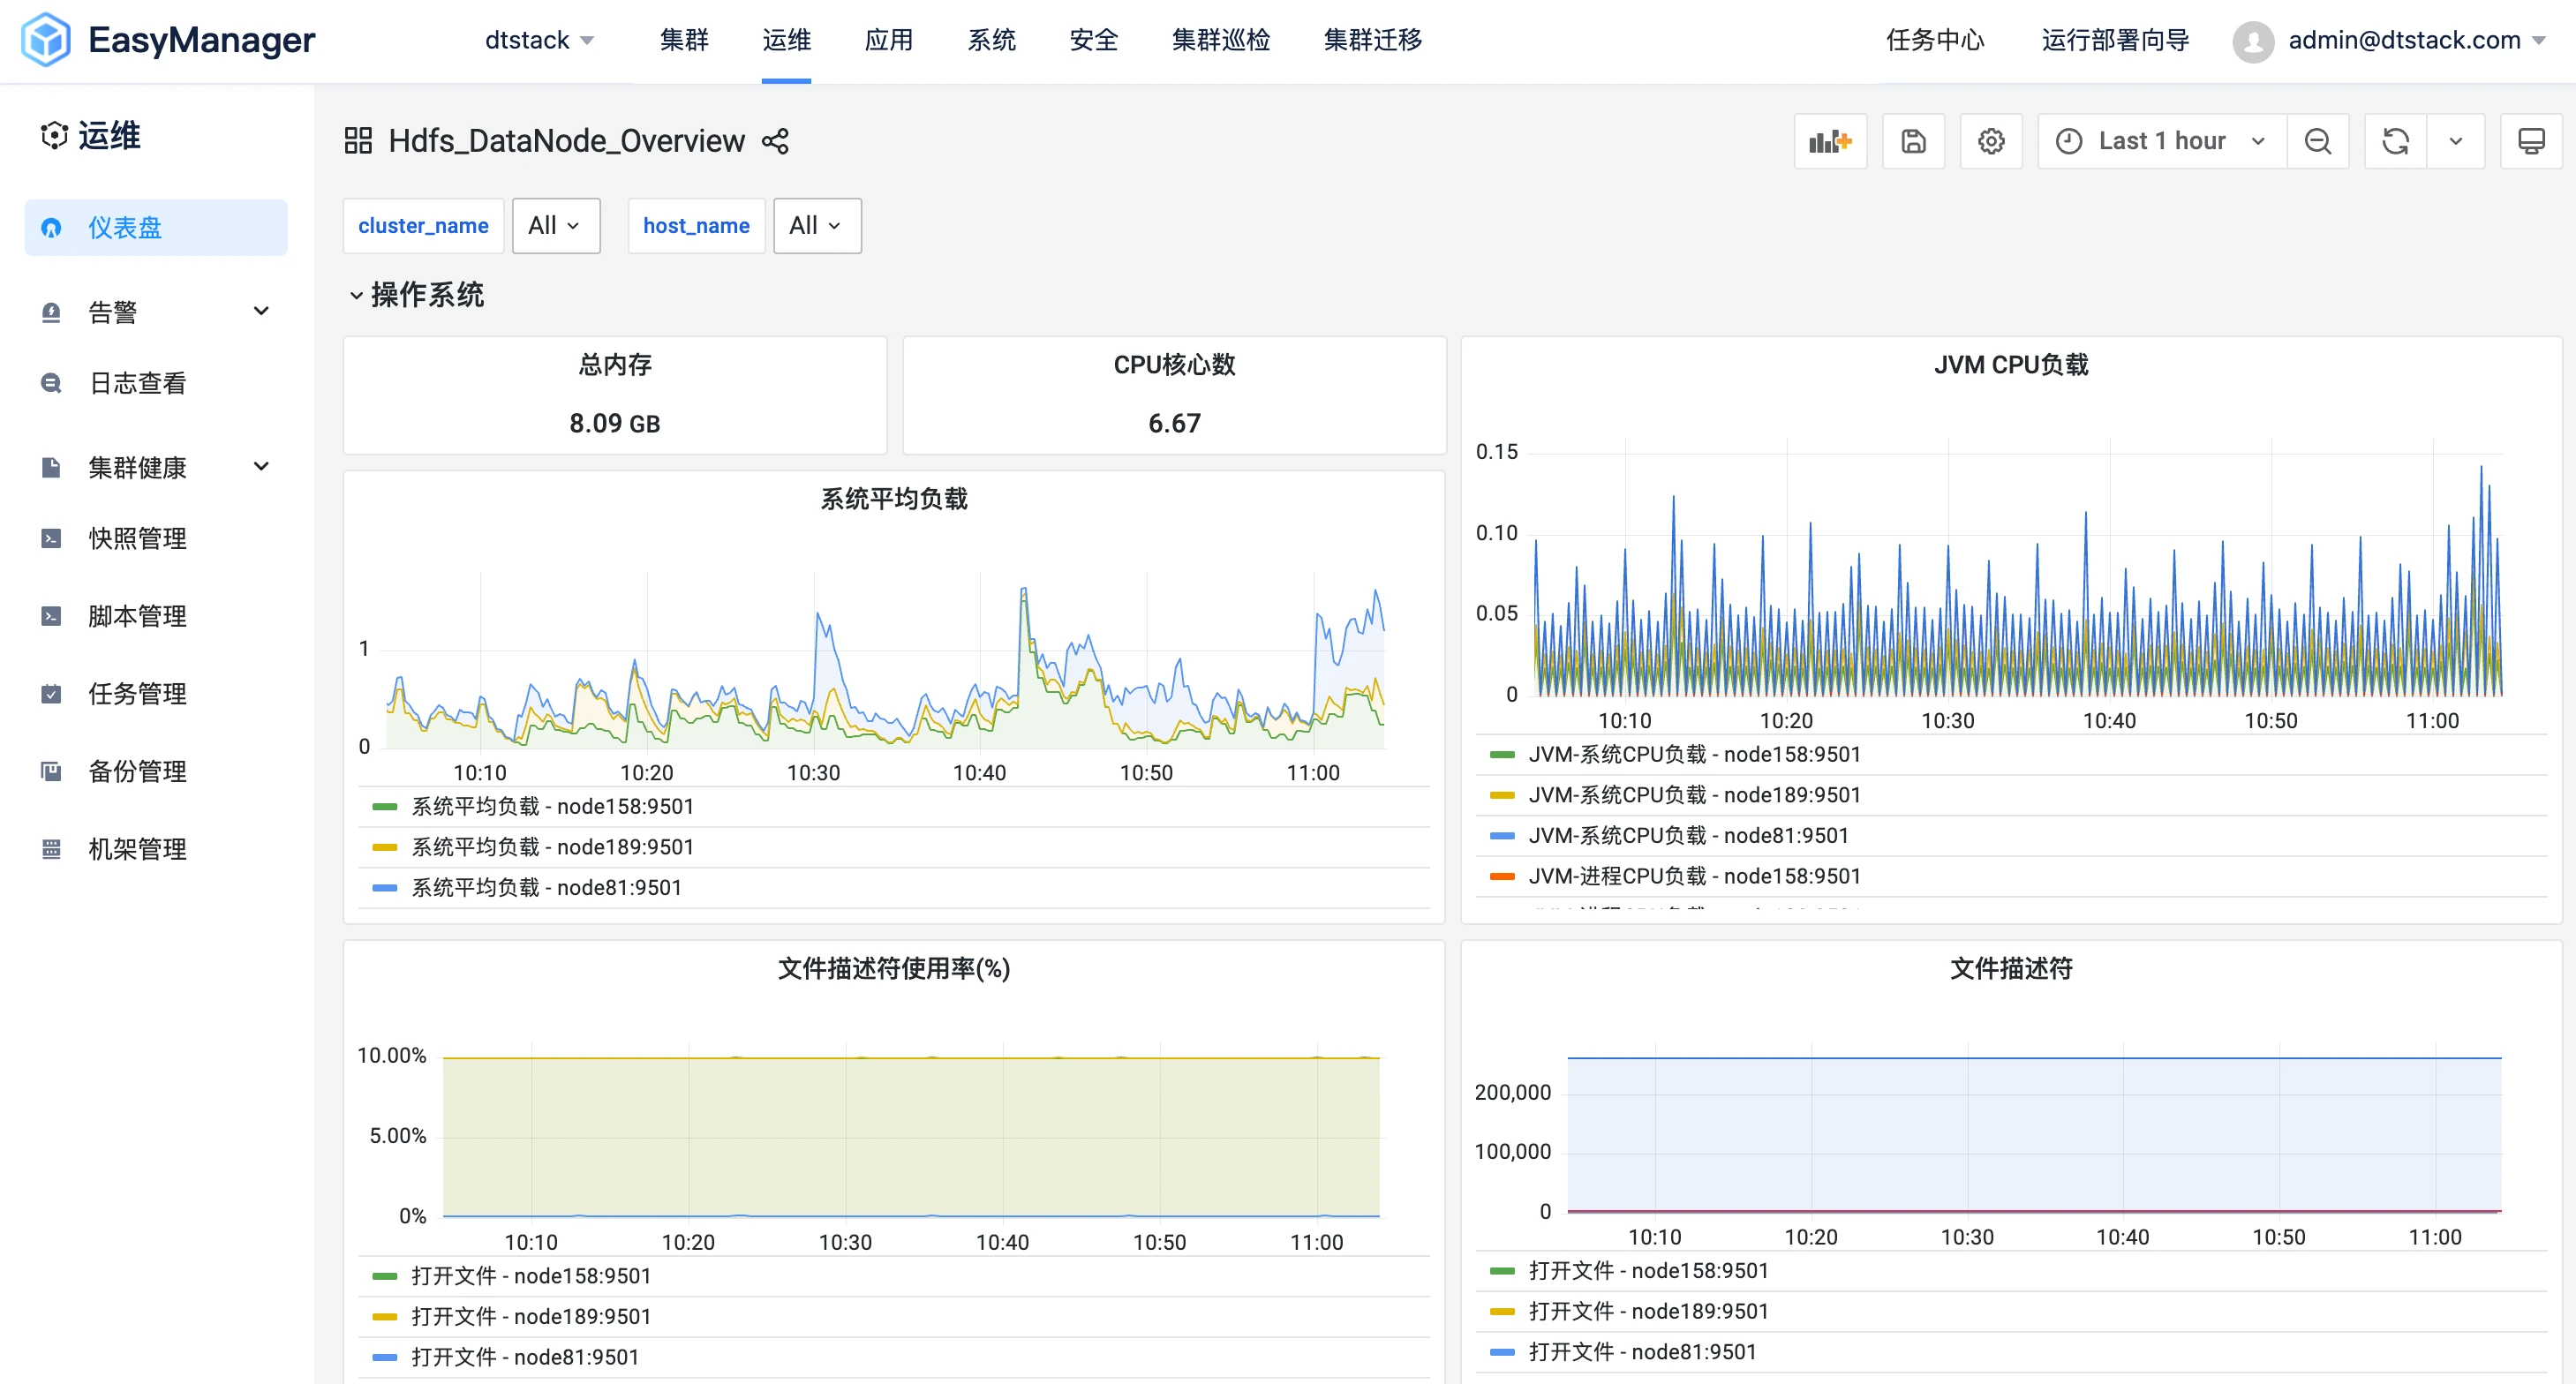Image resolution: width=2576 pixels, height=1384 pixels.
Task: Select 仪表盘 in the sidebar
Action: 156,228
